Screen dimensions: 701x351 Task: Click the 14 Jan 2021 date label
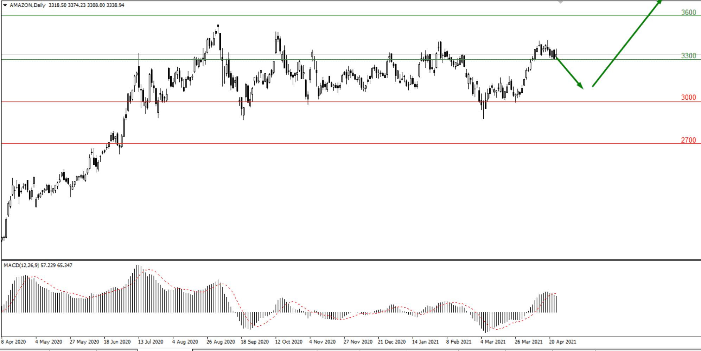[x=425, y=342]
